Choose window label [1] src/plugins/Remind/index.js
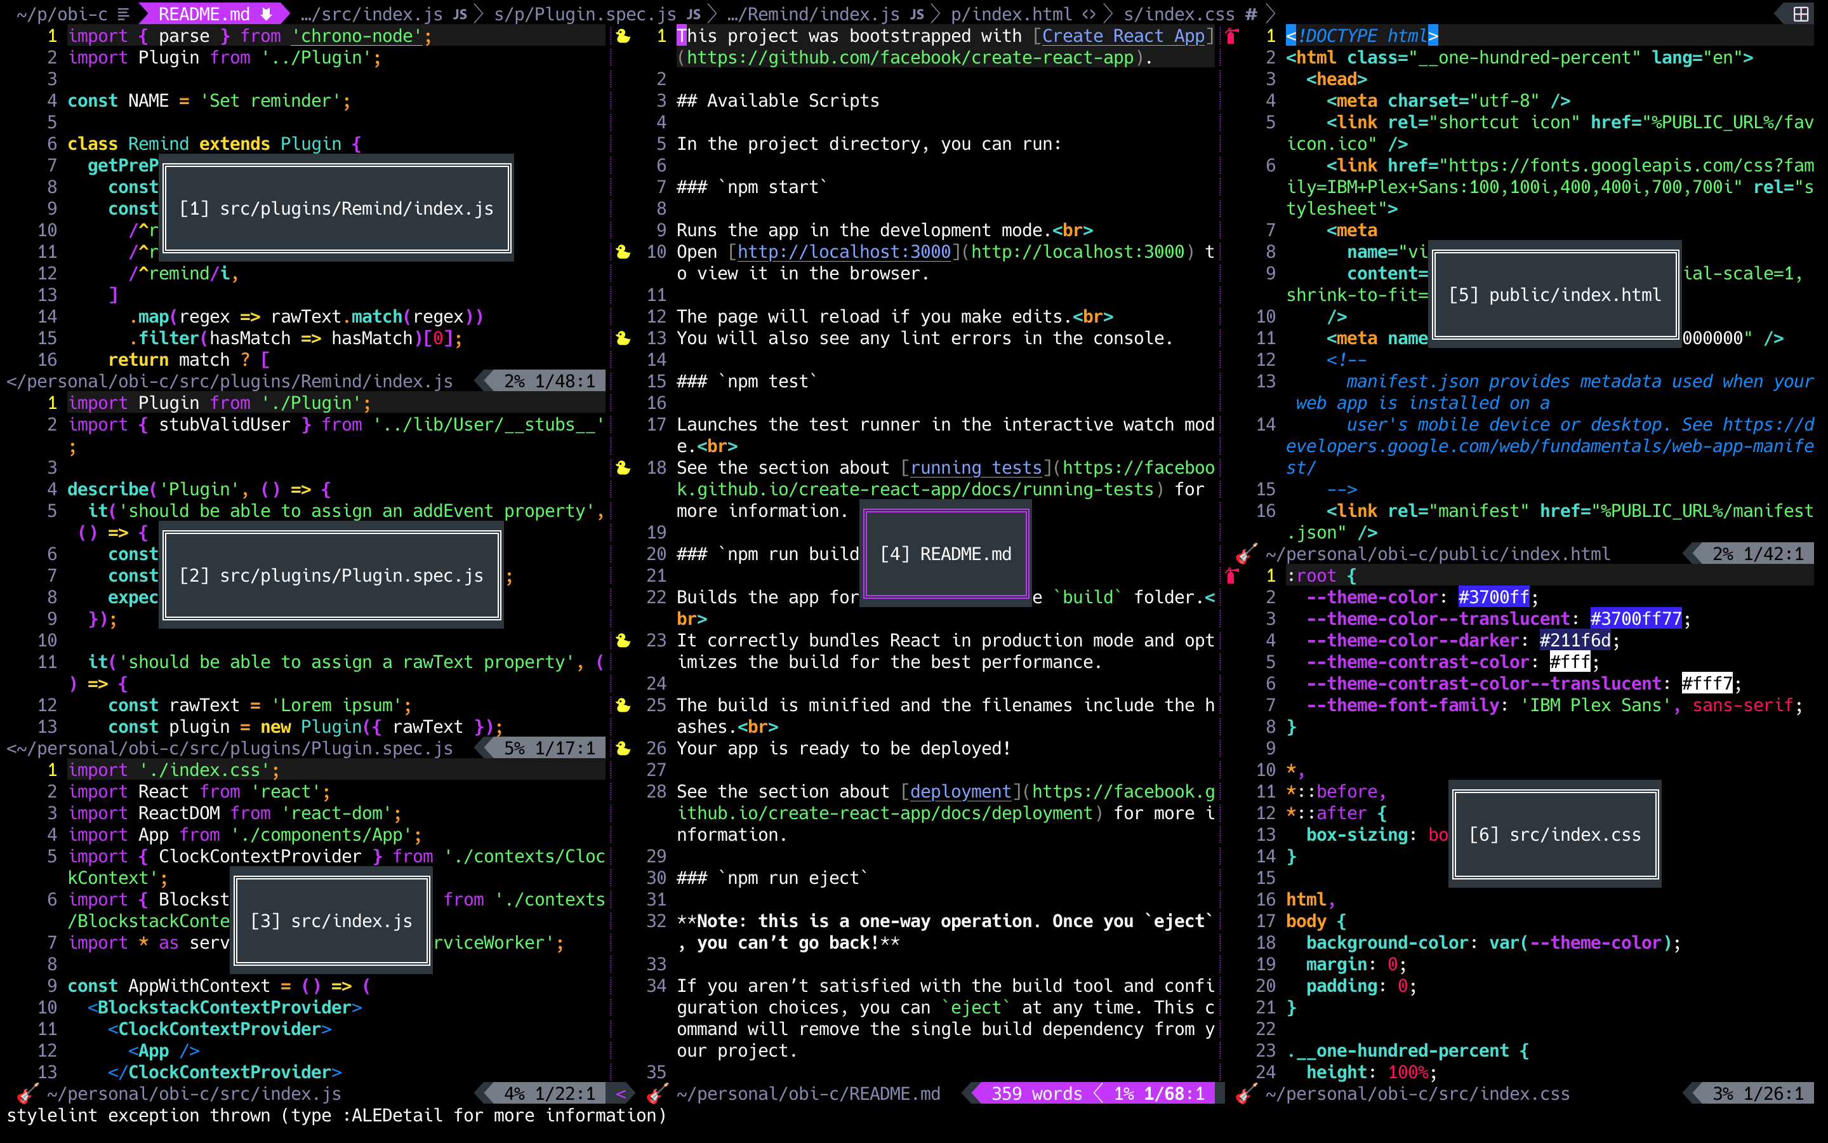The width and height of the screenshot is (1828, 1143). [337, 209]
